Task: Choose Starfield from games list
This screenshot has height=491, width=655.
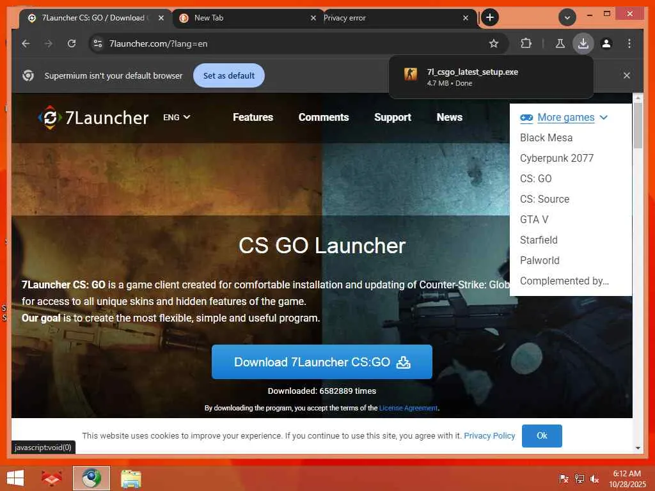Action: pos(539,240)
